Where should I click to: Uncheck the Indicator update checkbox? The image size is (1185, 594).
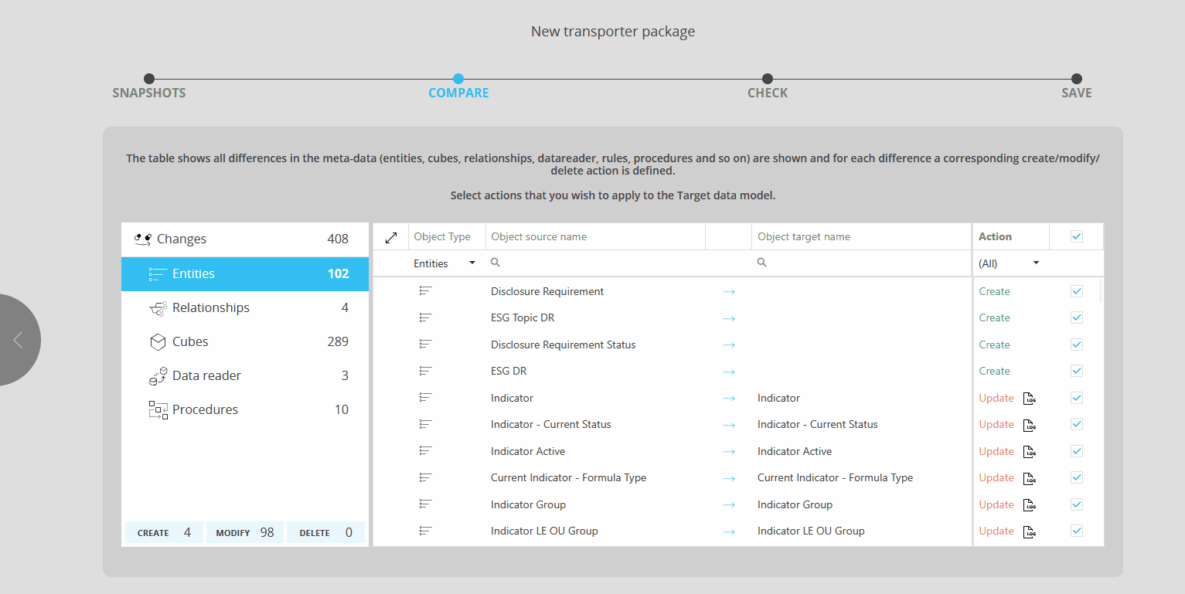tap(1076, 398)
